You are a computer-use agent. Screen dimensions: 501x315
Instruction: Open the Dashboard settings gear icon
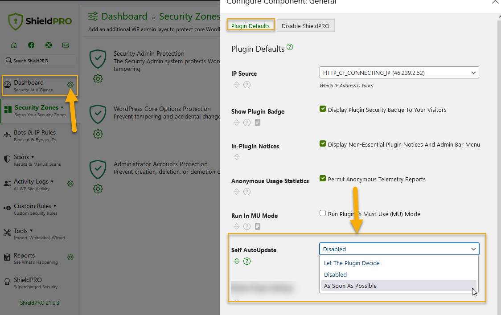70,85
